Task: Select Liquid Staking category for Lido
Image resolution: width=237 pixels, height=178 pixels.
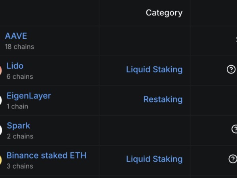Action: [154, 70]
